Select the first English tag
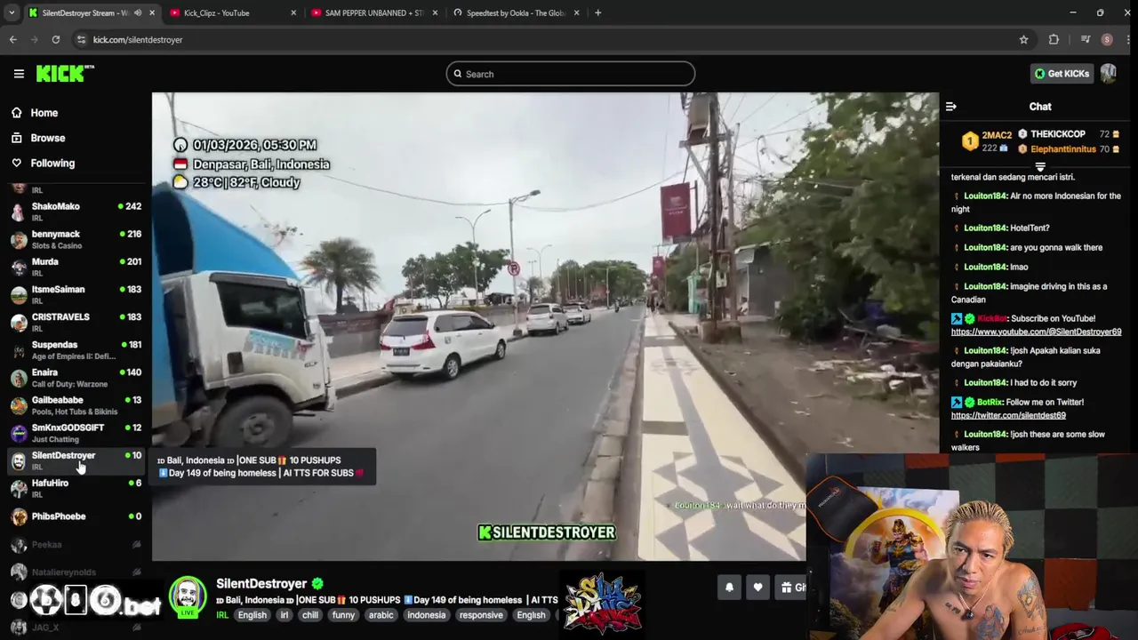 pyautogui.click(x=252, y=615)
